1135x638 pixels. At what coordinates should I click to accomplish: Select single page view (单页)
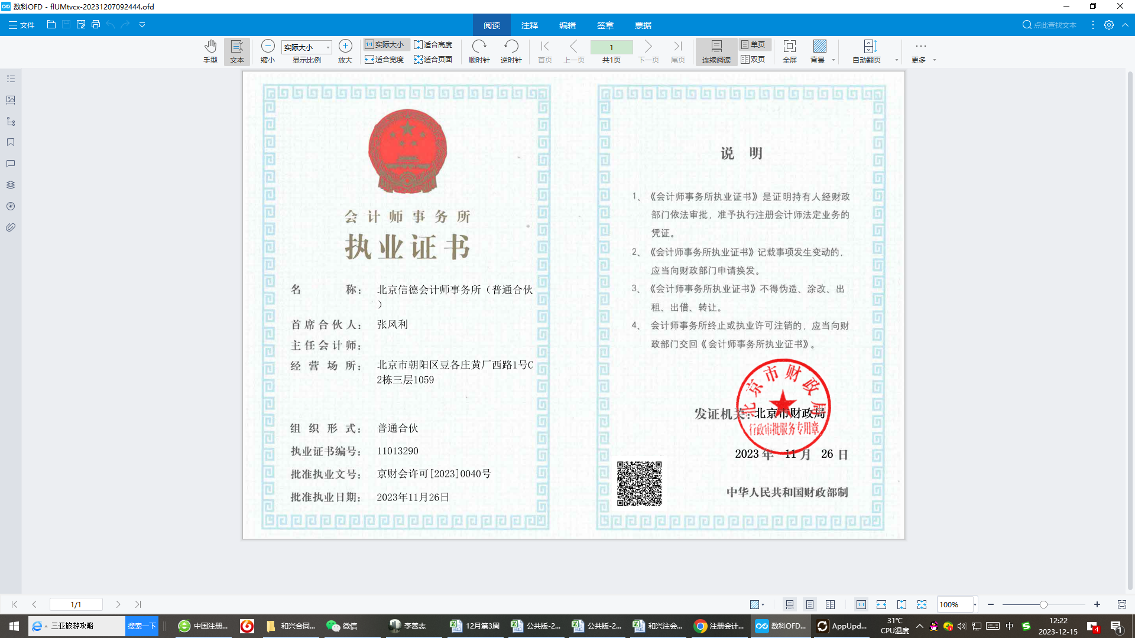click(x=753, y=44)
